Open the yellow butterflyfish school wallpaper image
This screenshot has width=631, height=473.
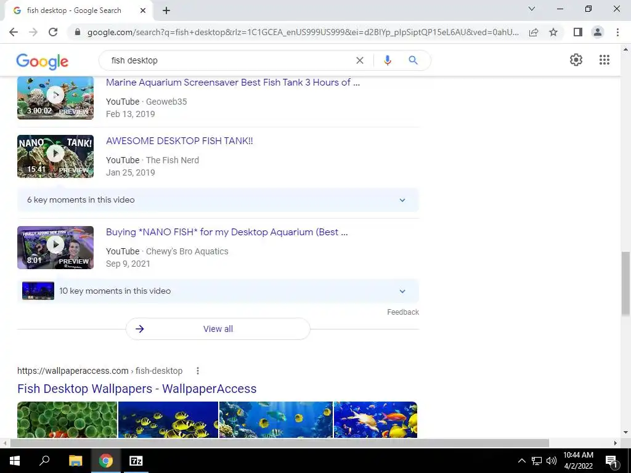[168, 419]
